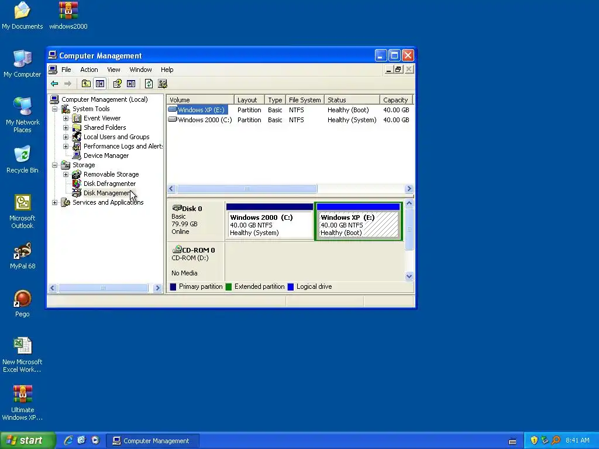Click the Show/Hide Action Pane toolbar icon
599x449 pixels.
(x=131, y=84)
